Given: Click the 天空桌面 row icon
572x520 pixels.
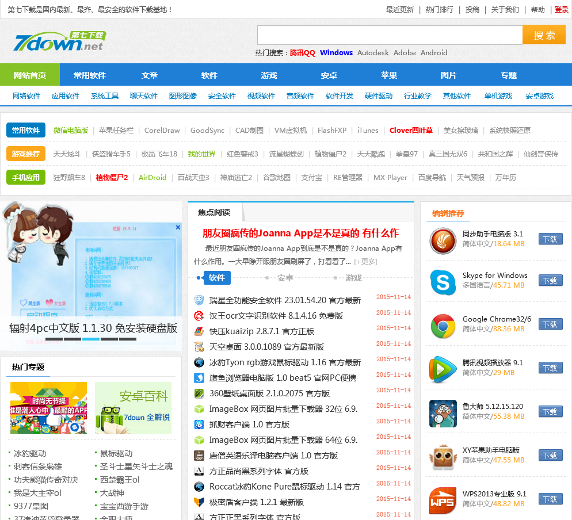Looking at the screenshot, I should 199,347.
